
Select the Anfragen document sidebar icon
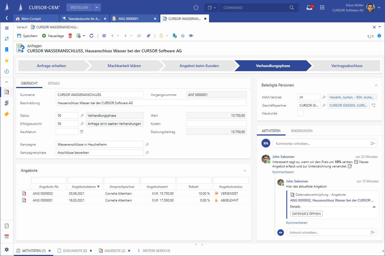point(7,92)
